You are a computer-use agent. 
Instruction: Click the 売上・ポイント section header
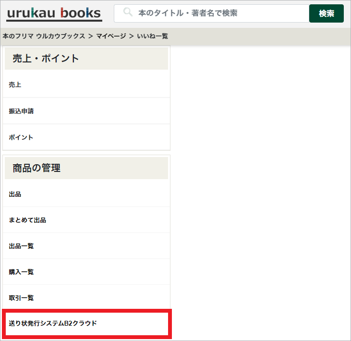point(86,59)
